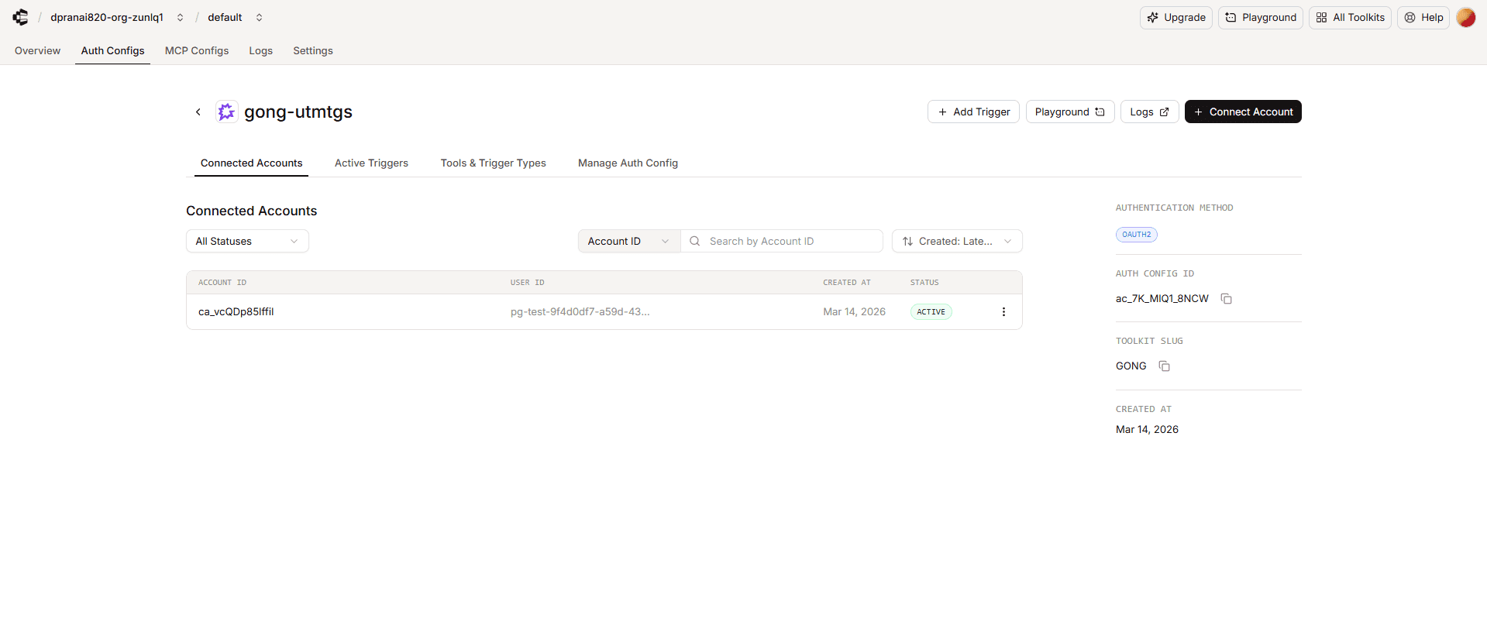Click the Add Trigger button

tap(973, 112)
